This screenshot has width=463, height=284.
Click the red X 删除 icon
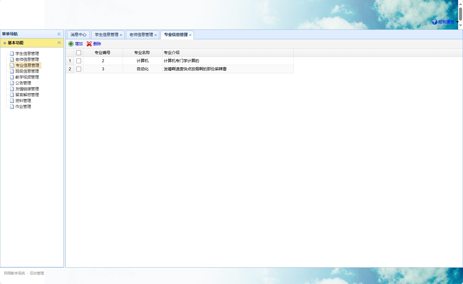pyautogui.click(x=89, y=44)
